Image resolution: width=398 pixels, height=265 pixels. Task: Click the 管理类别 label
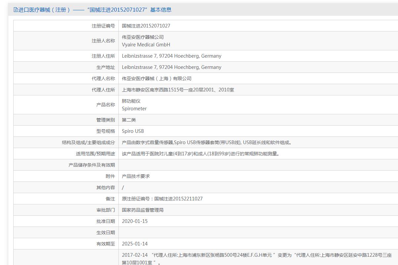click(106, 120)
